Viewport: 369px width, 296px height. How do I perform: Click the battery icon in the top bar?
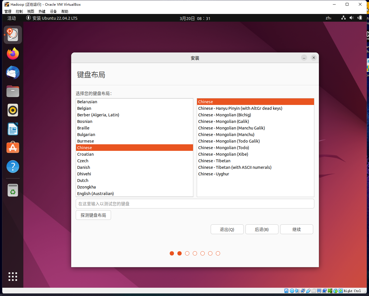click(x=360, y=18)
